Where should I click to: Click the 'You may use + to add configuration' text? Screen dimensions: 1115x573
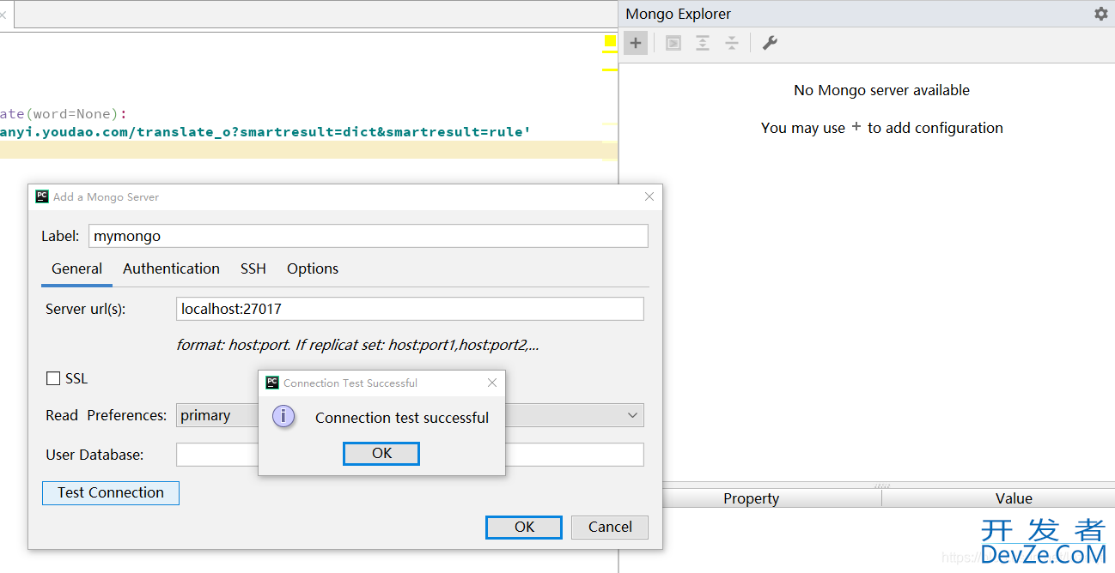(x=882, y=128)
